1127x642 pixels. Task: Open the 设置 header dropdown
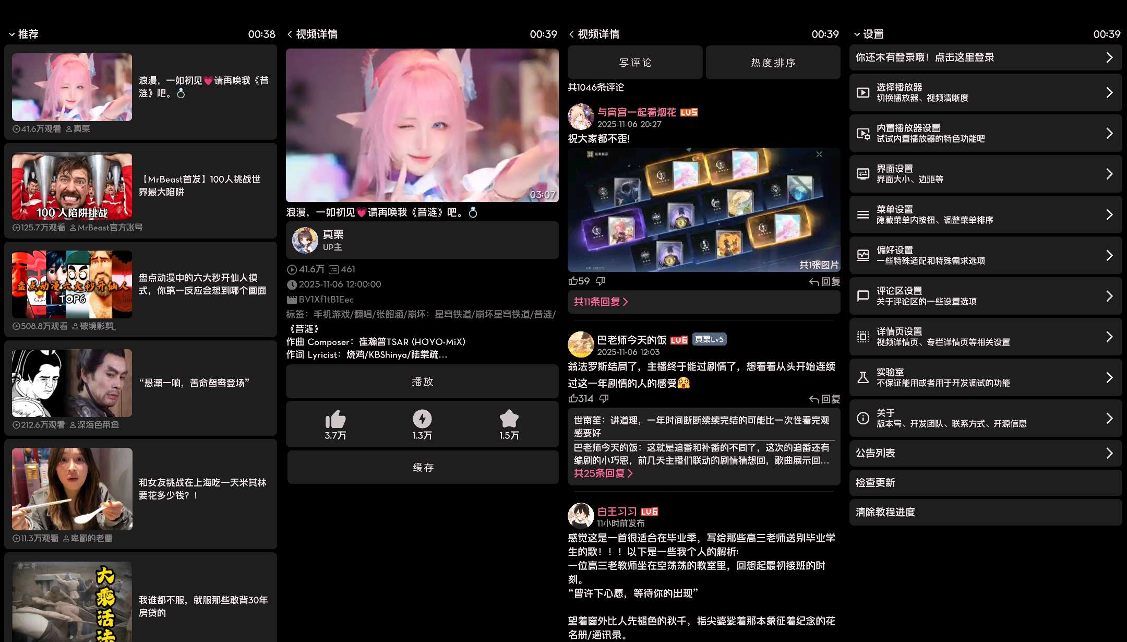coord(869,34)
